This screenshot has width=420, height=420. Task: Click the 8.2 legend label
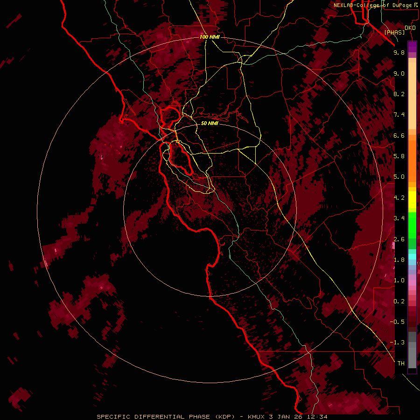tap(399, 94)
